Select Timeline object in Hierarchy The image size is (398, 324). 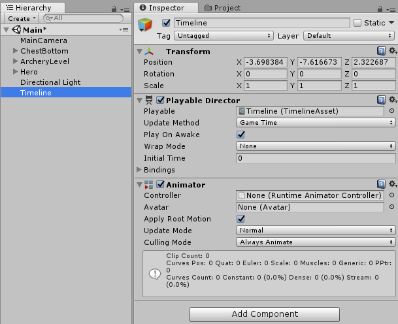pyautogui.click(x=66, y=93)
